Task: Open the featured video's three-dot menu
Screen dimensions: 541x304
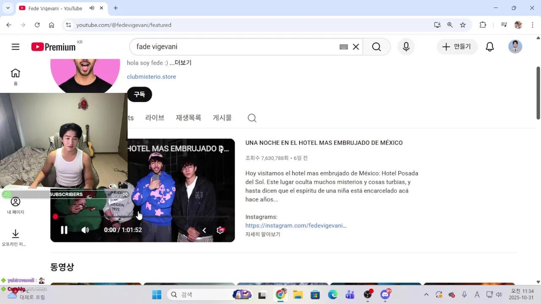Action: [221, 149]
